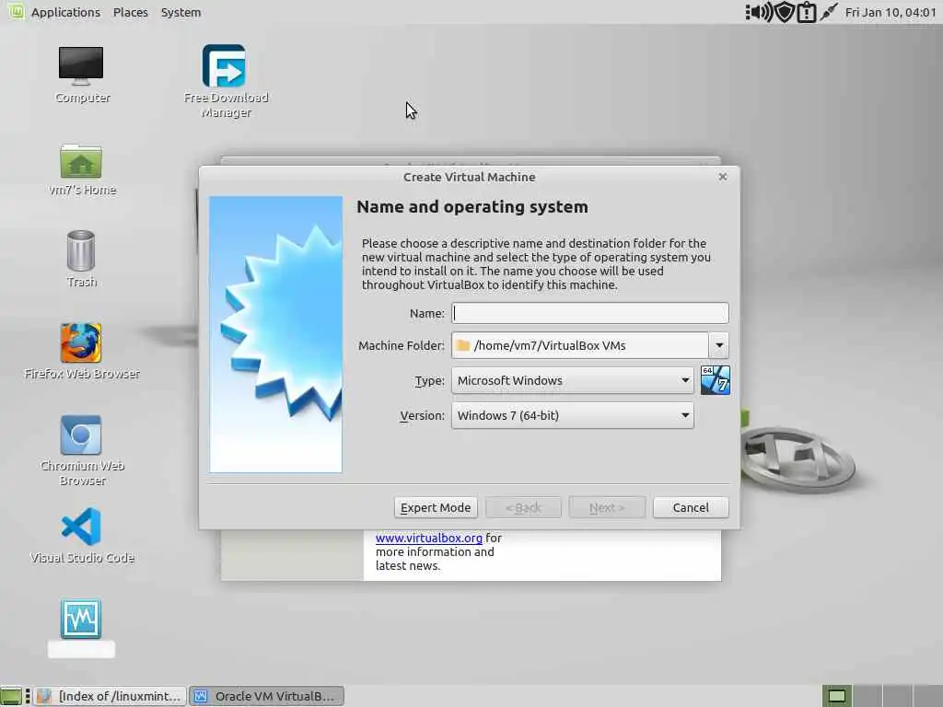Click the 'Name and operating system' heading

472,207
